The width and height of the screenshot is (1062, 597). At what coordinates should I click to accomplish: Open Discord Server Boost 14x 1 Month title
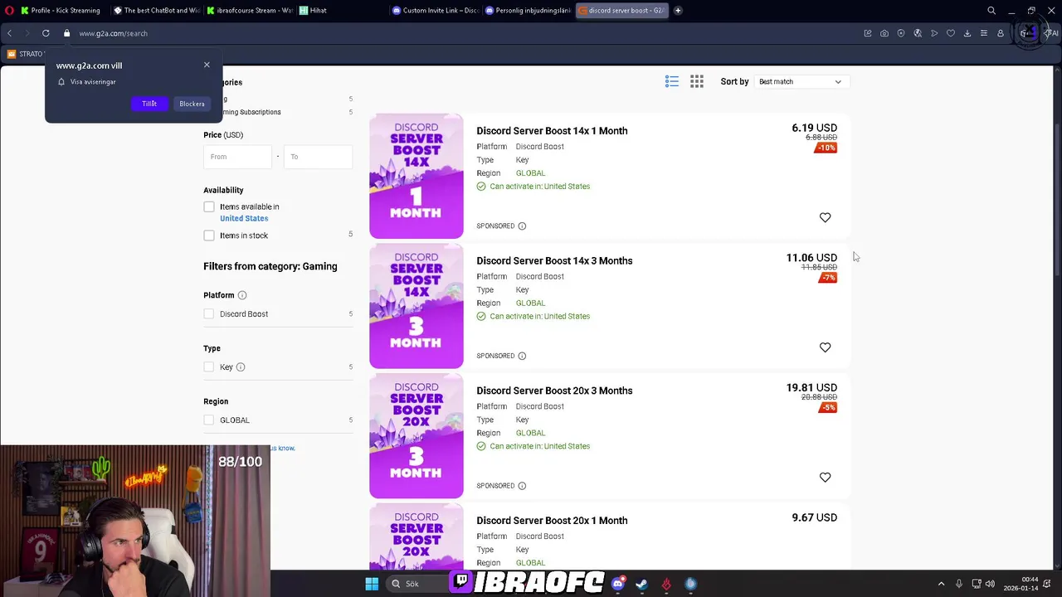pyautogui.click(x=552, y=131)
